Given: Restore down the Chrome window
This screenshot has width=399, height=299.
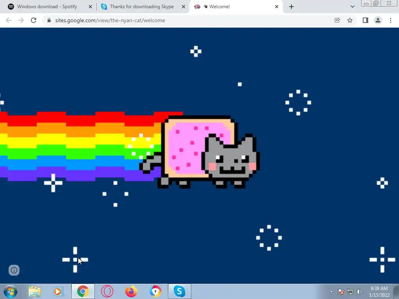Looking at the screenshot, I should [x=376, y=3].
